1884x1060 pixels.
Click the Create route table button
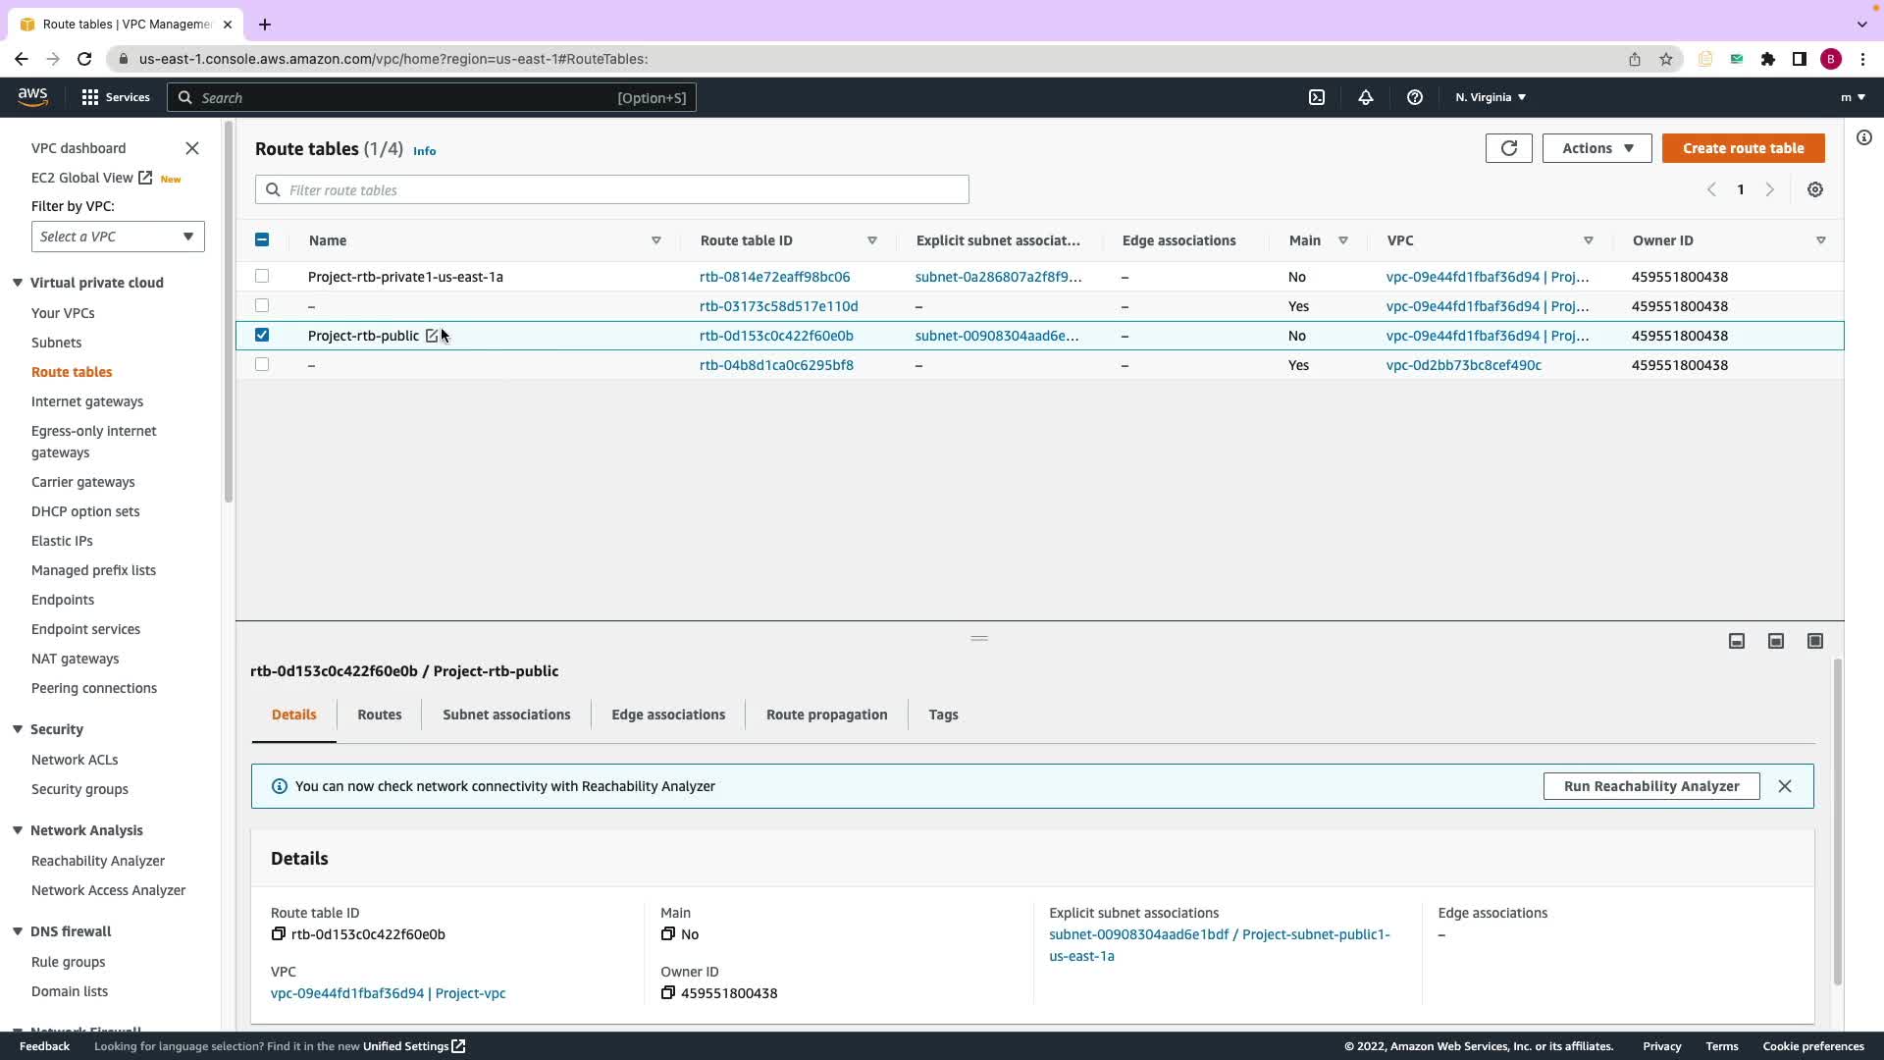[1743, 148]
